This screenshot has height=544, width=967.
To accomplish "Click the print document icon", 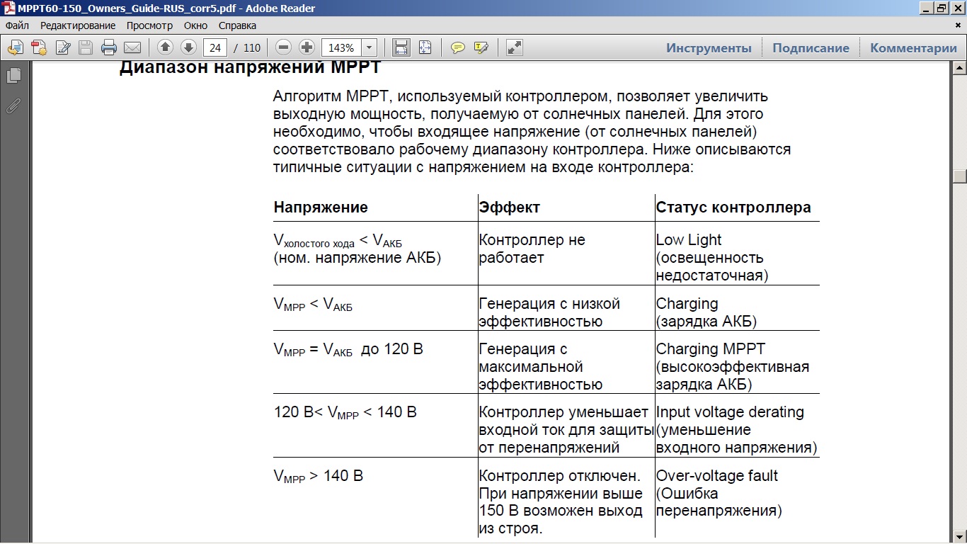I will pos(108,47).
